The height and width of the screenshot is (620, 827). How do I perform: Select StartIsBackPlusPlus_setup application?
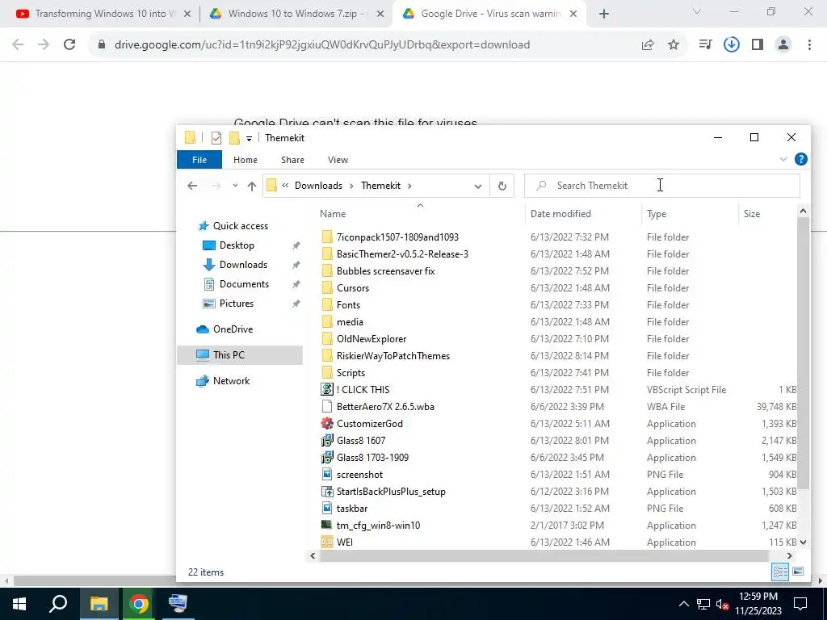(391, 492)
